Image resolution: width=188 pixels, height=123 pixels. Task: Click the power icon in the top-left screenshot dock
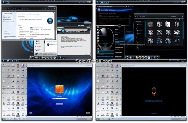63,58
